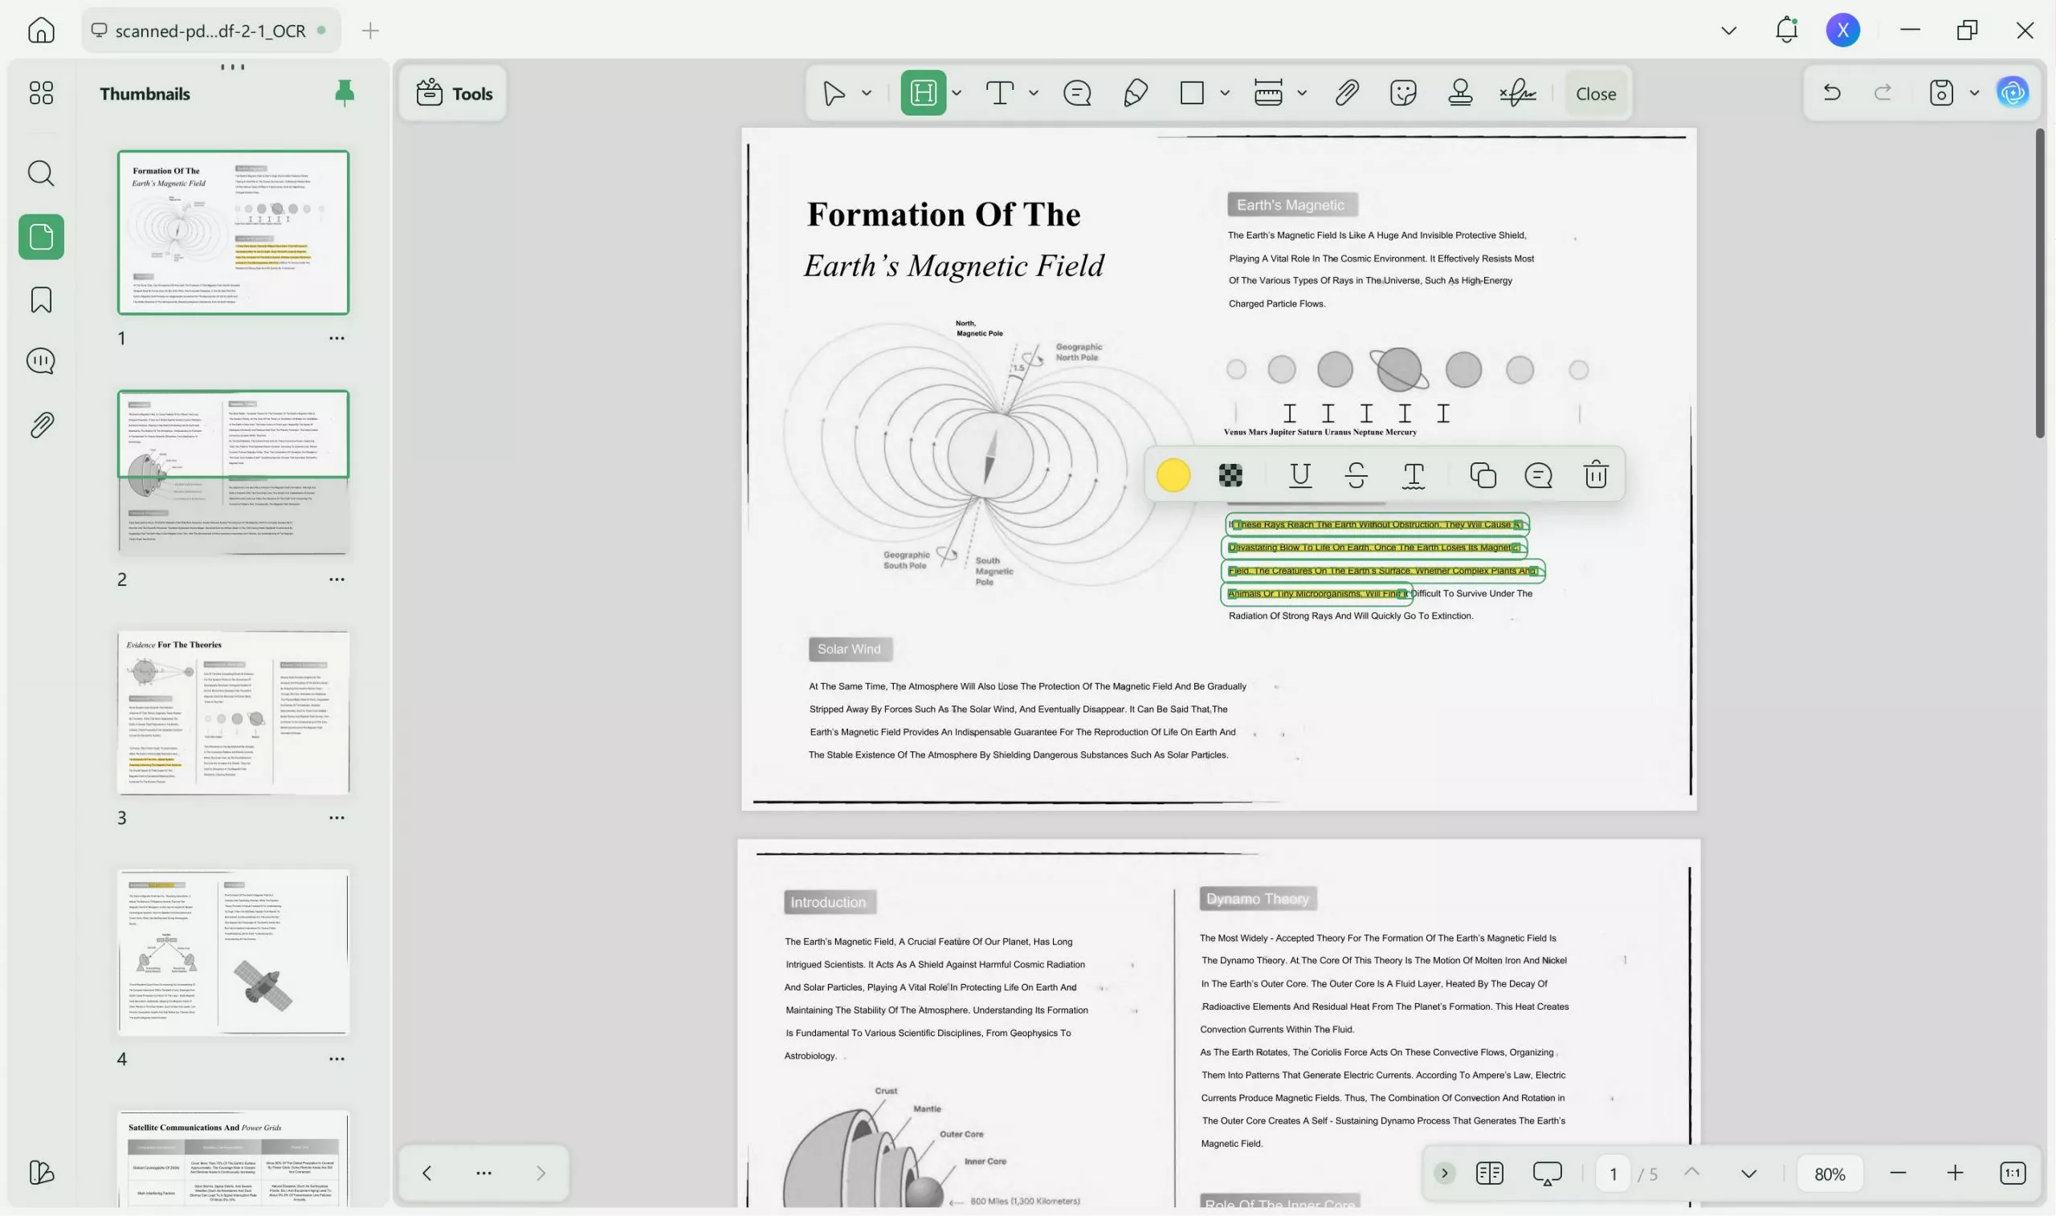This screenshot has width=2056, height=1216.
Task: Apply Underline style in the floating toolbar
Action: pos(1299,474)
